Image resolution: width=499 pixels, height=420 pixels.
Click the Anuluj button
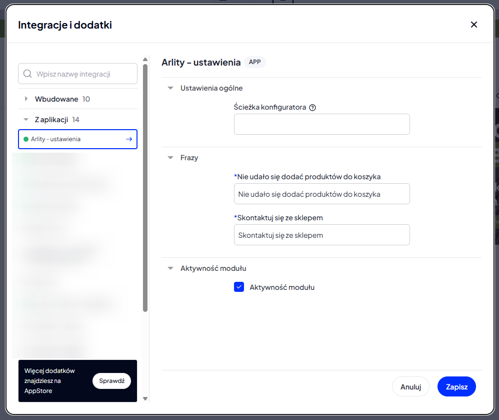410,386
